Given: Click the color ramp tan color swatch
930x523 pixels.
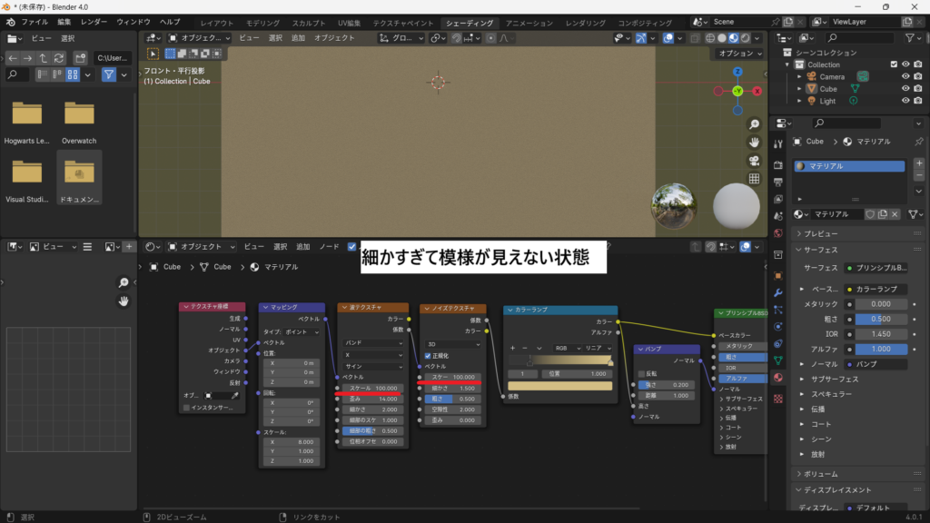Looking at the screenshot, I should click(559, 386).
